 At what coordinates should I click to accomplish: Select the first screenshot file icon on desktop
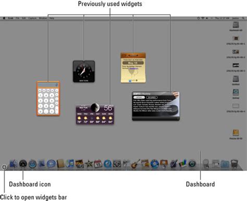(236, 39)
